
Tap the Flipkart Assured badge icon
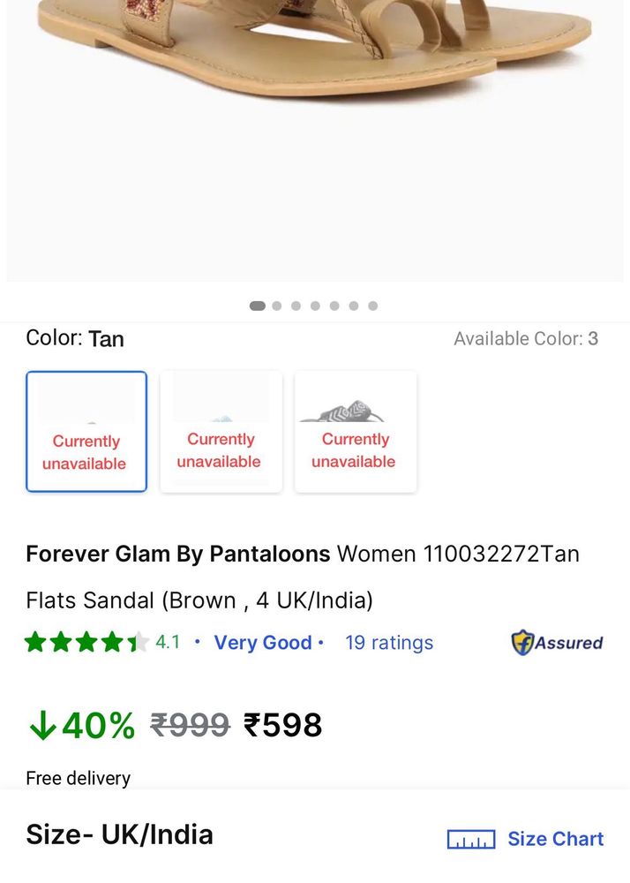pyautogui.click(x=522, y=643)
